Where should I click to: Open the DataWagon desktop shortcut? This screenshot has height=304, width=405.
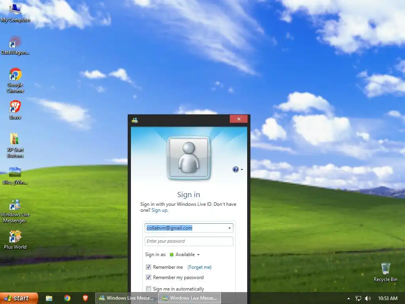(x=15, y=45)
